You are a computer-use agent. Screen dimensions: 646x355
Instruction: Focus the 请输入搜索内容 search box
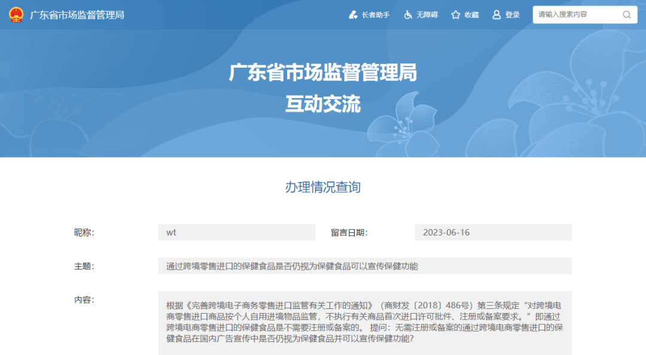tap(577, 15)
